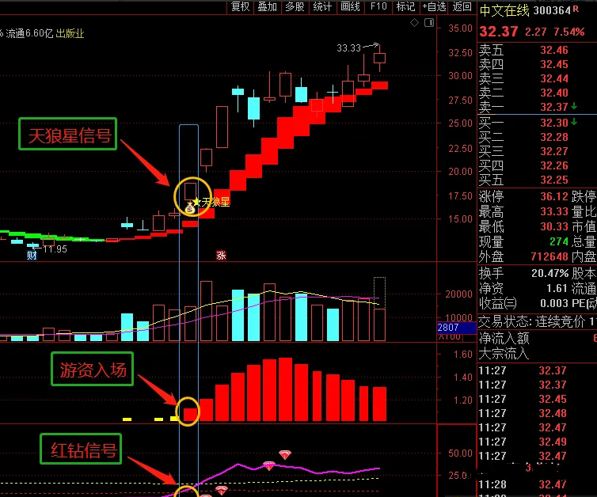Screen dimensions: 597x497
Task: Select the 叠加 overlay option
Action: tap(268, 6)
